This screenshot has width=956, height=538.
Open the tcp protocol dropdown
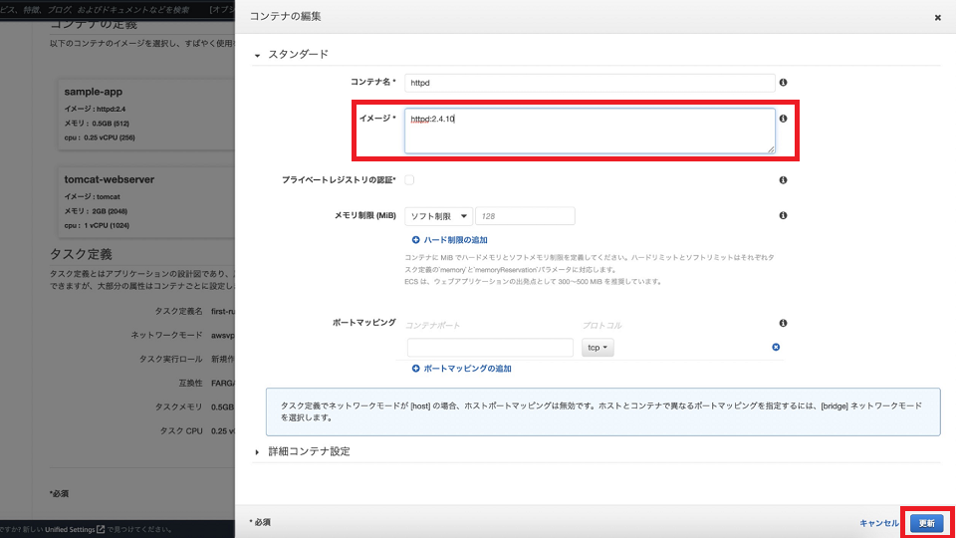(x=599, y=348)
